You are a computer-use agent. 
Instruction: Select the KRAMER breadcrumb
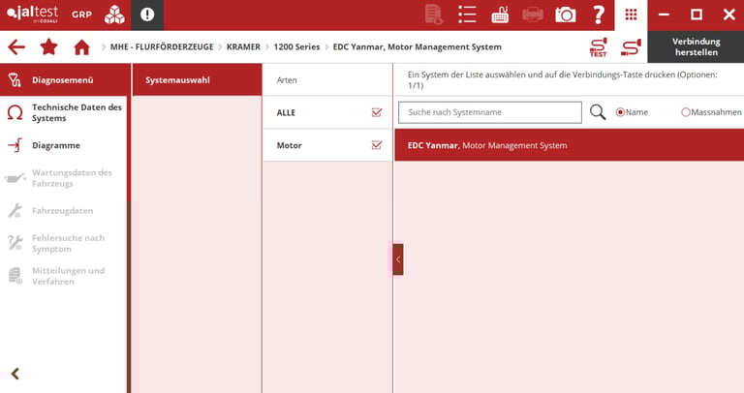coord(243,46)
